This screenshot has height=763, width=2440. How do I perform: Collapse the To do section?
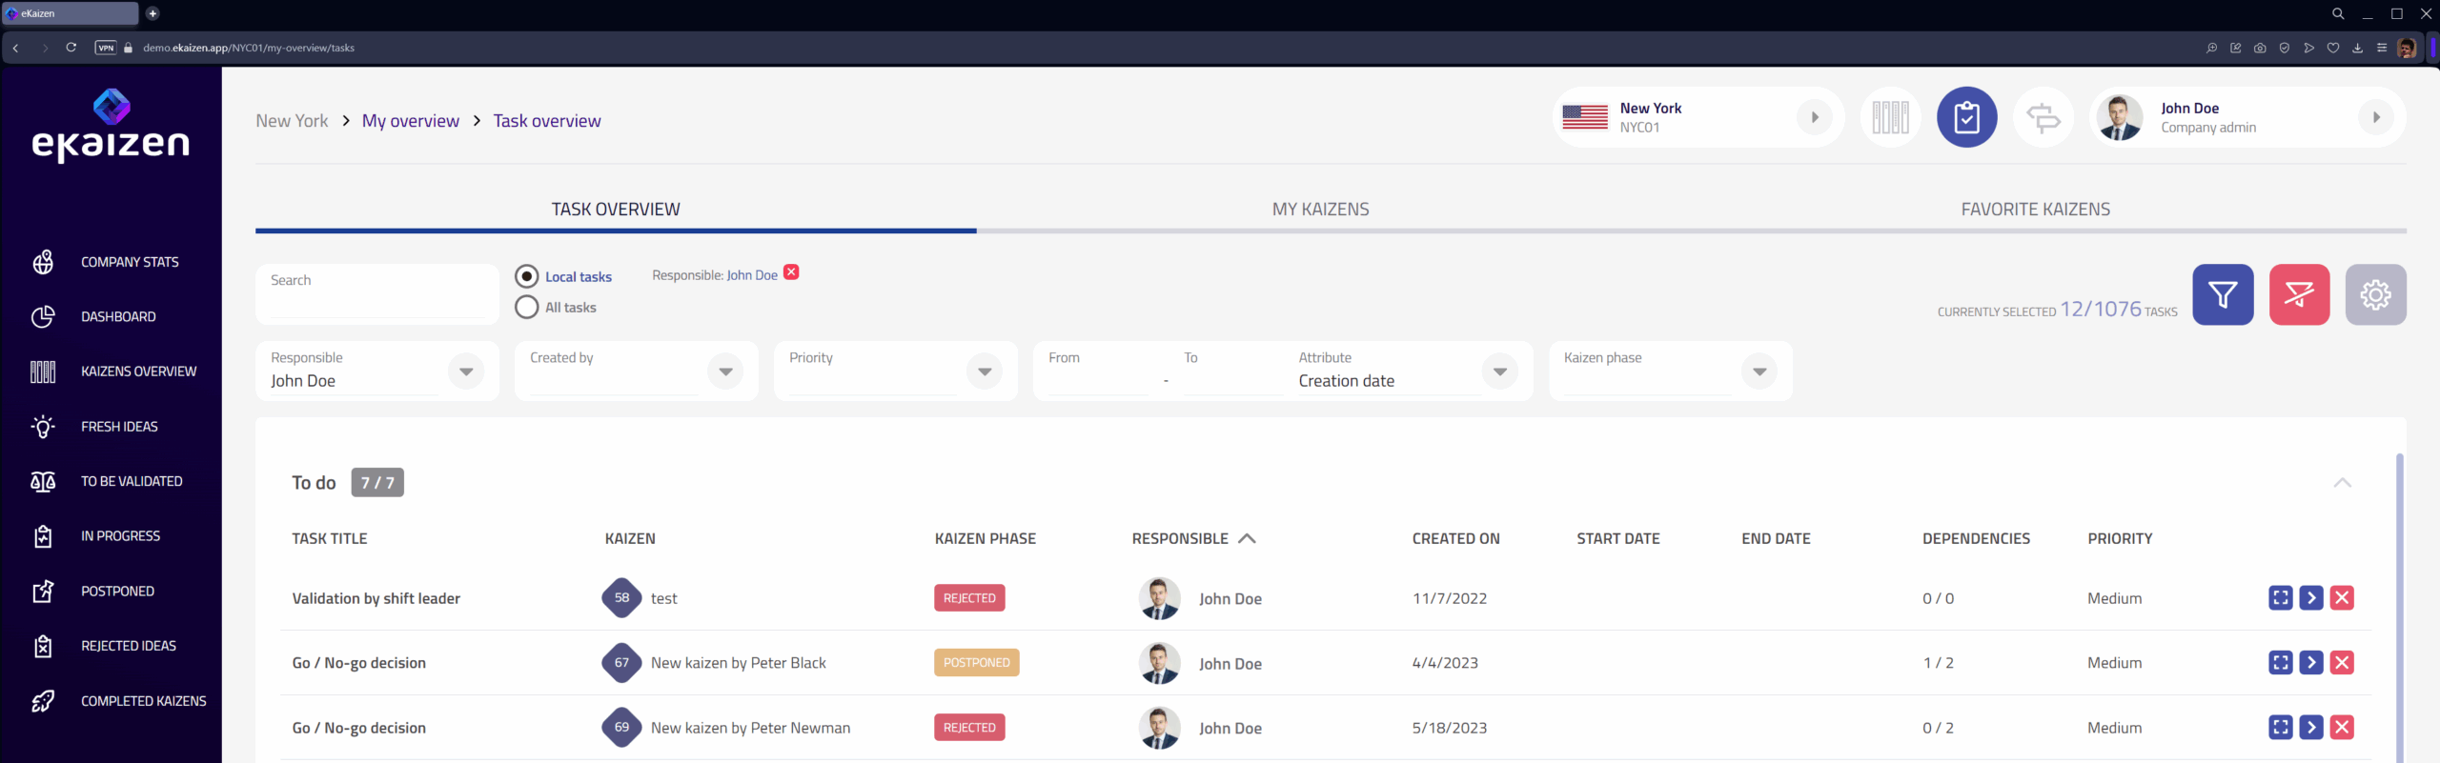click(x=2342, y=483)
